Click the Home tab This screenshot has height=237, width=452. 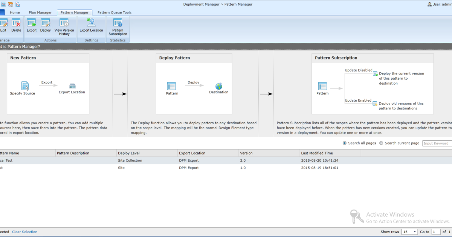pos(15,12)
